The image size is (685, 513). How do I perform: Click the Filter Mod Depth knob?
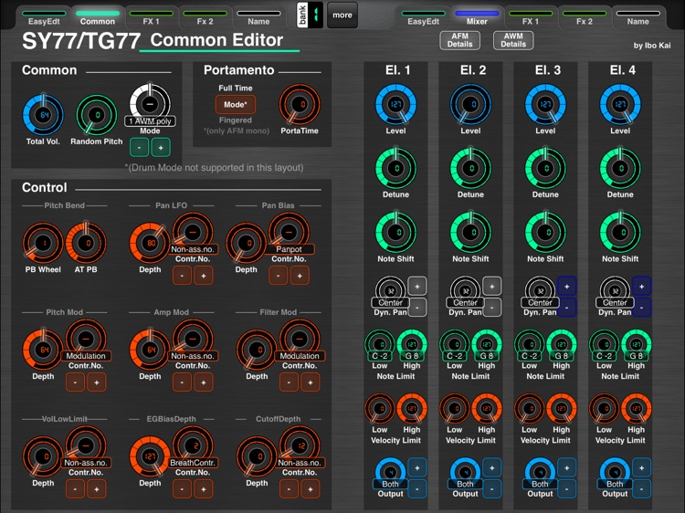pos(257,350)
